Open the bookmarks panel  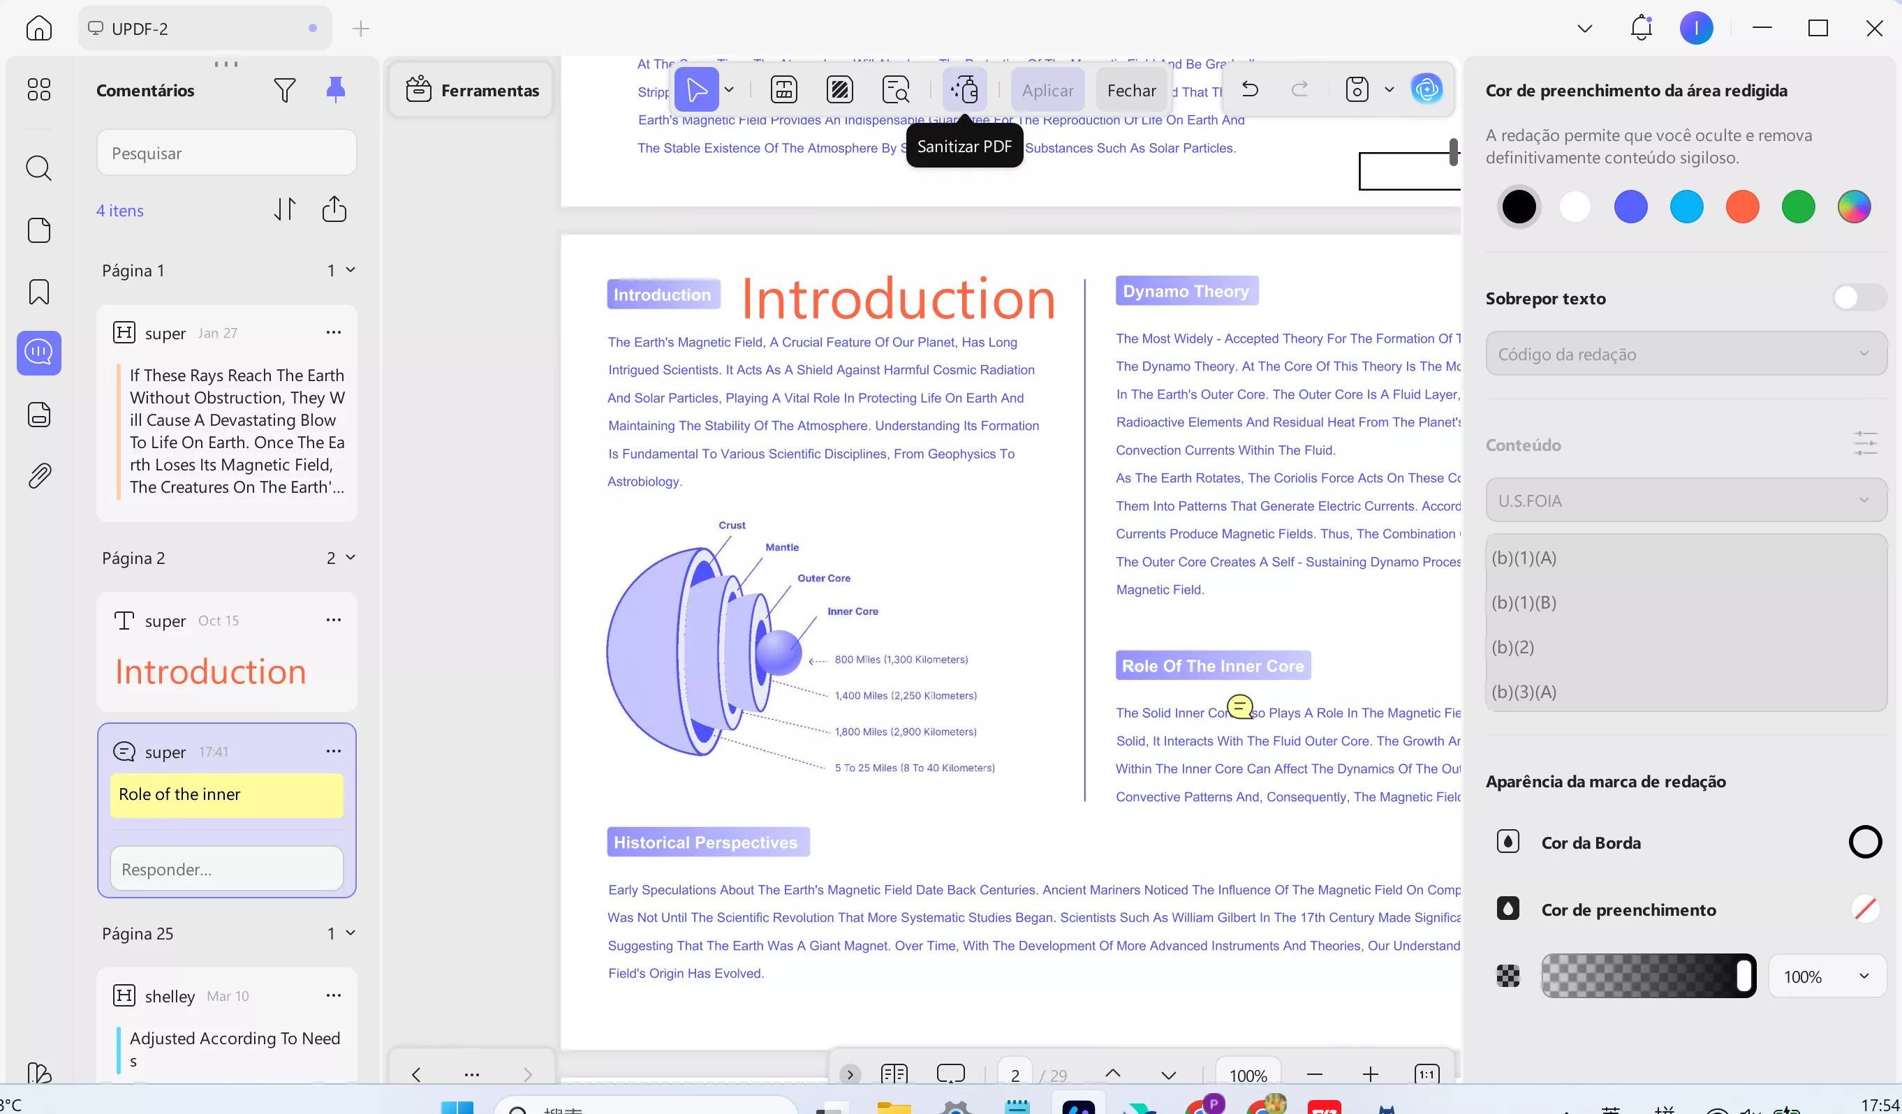pos(39,291)
